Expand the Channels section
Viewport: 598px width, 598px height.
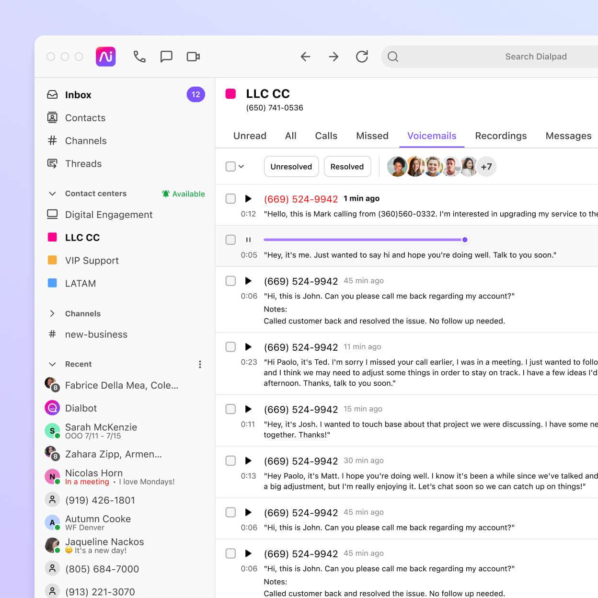click(52, 313)
